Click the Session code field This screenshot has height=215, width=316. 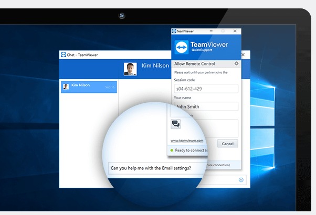[x=206, y=89]
